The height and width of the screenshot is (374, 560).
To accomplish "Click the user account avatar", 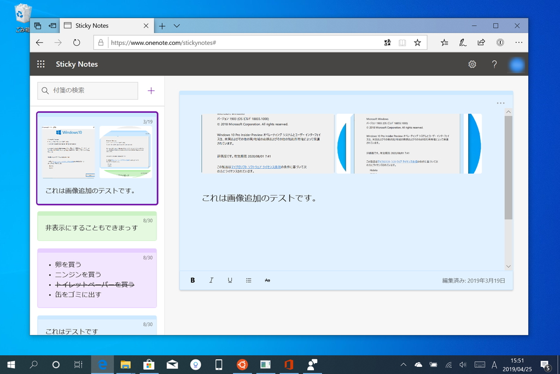I will coord(516,64).
